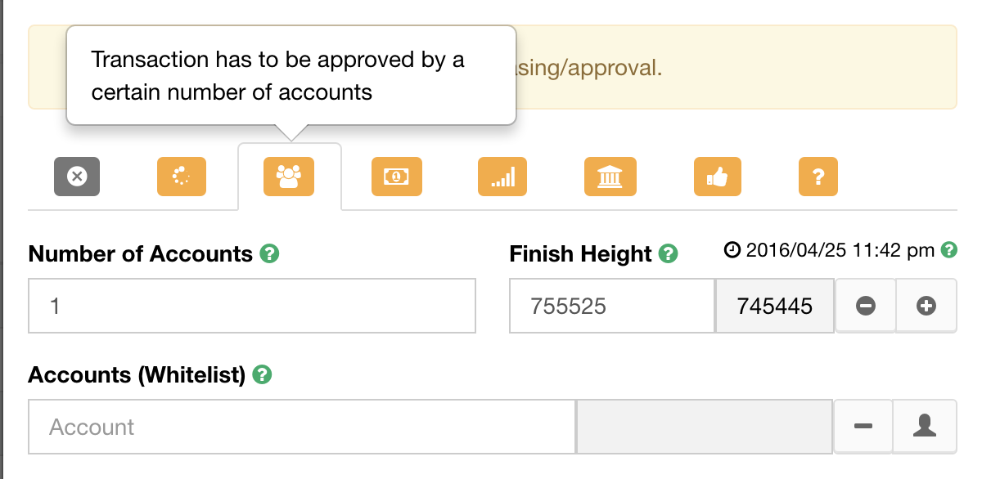The width and height of the screenshot is (982, 479).
Task: Select the bank building approval tab
Action: pos(610,176)
